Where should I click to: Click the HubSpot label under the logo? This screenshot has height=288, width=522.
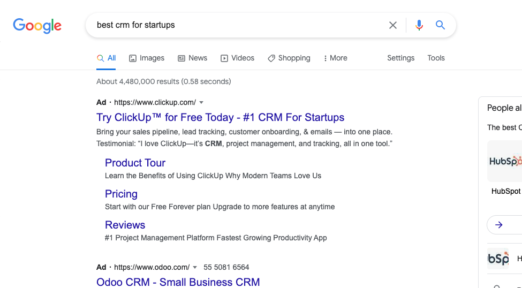click(506, 192)
